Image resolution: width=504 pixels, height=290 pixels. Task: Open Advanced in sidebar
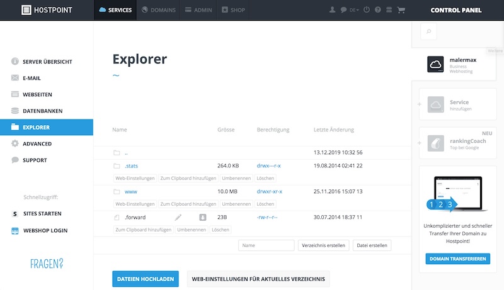47,143
